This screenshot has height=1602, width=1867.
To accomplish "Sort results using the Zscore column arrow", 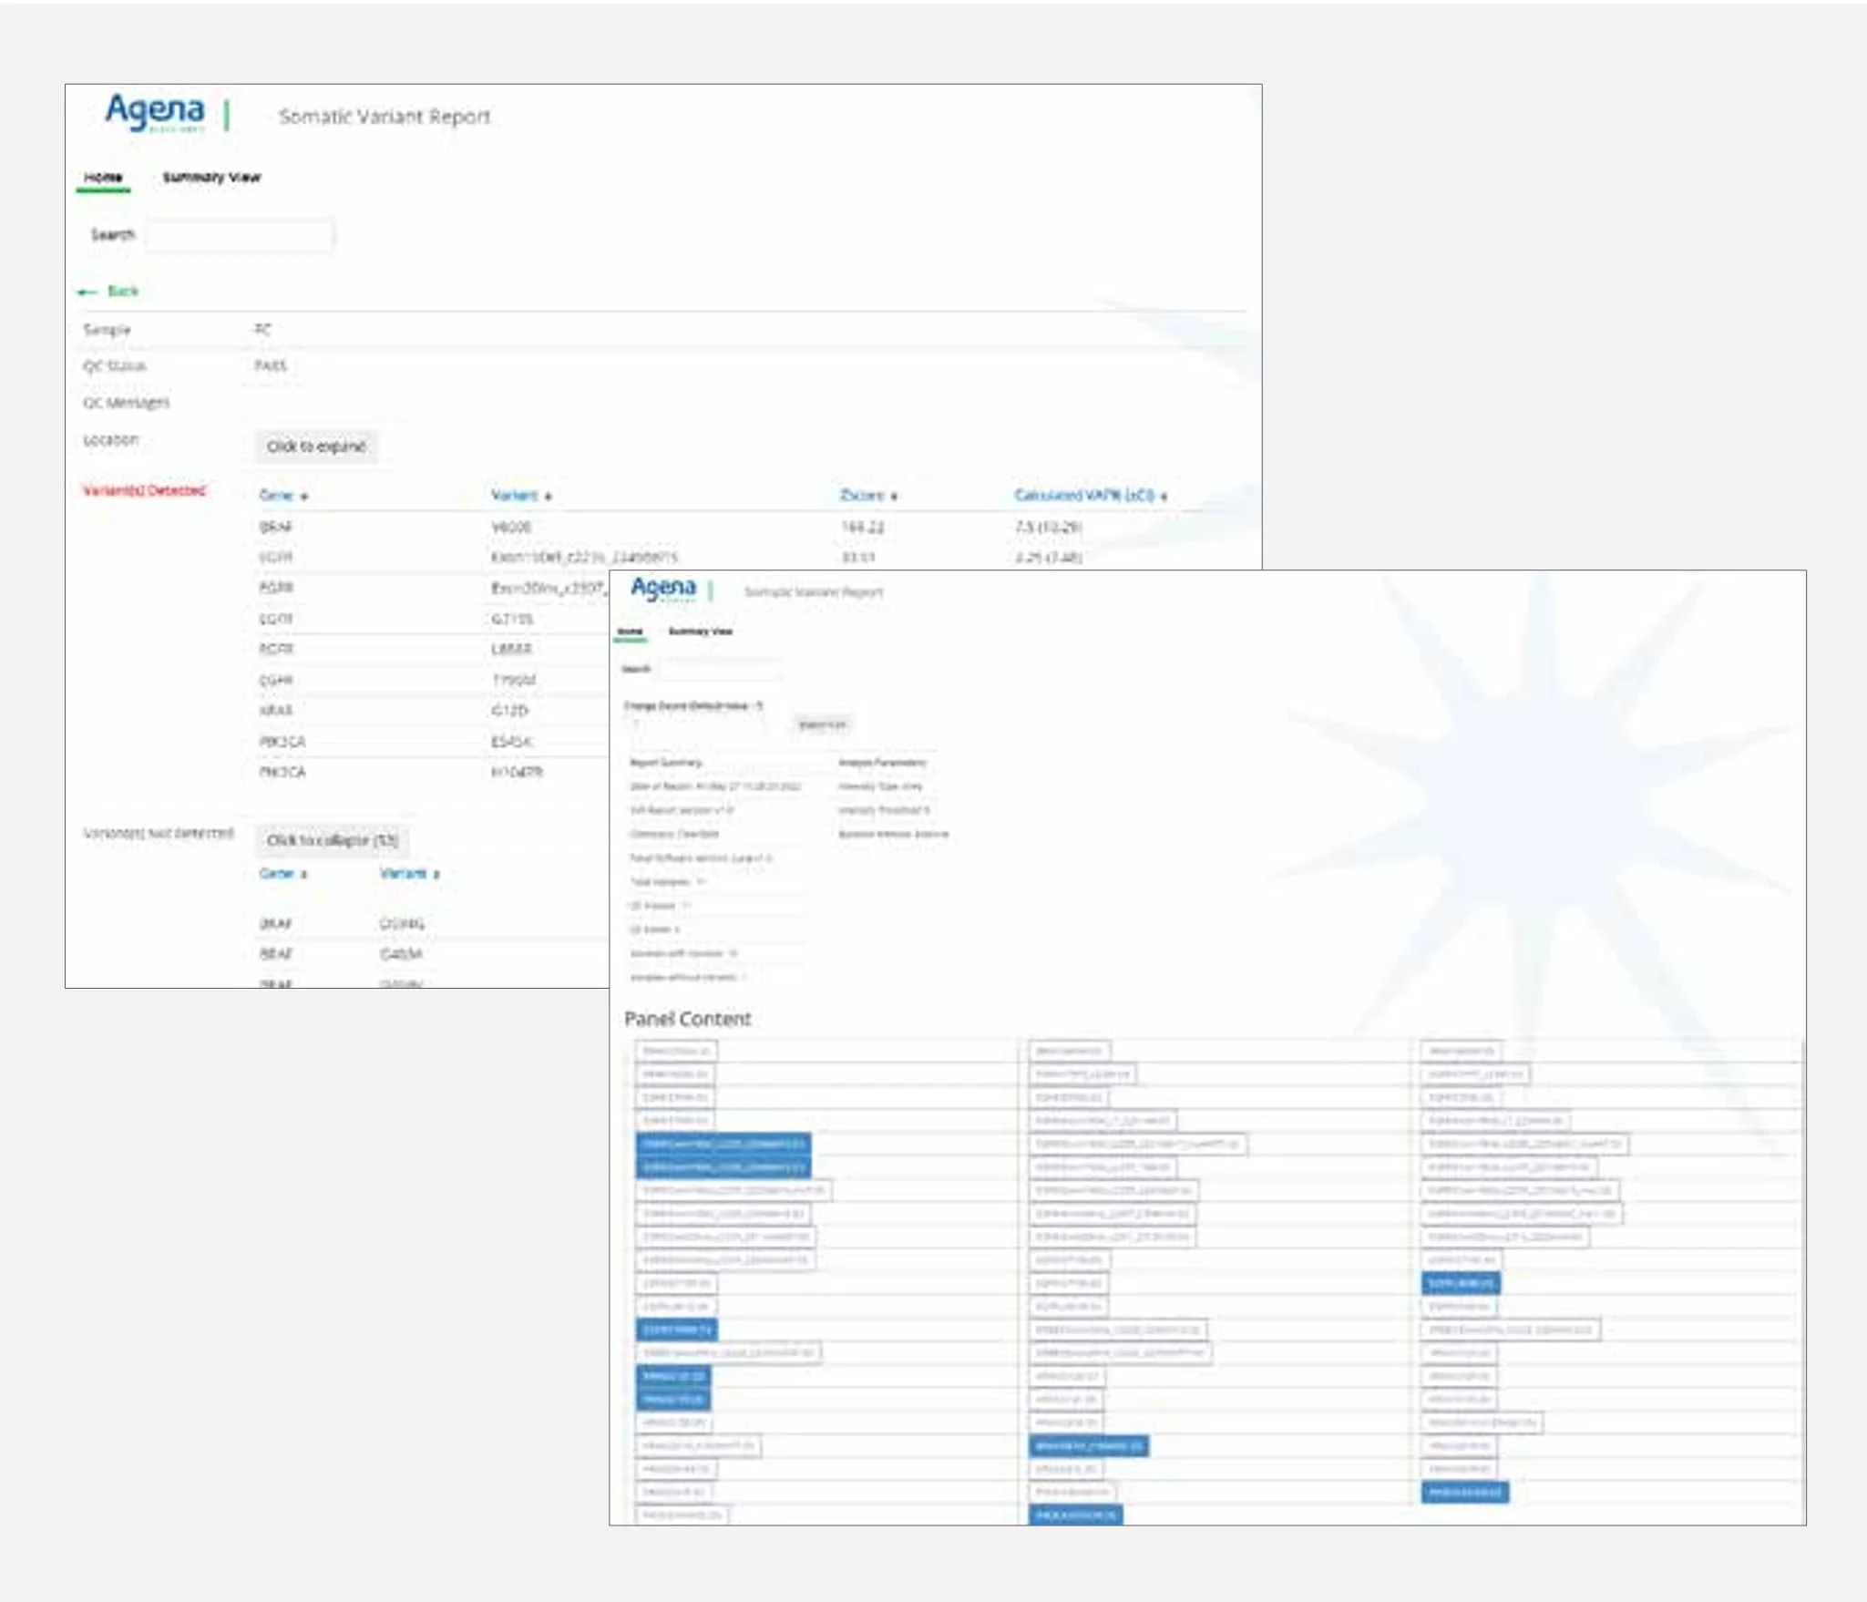I will click(892, 495).
